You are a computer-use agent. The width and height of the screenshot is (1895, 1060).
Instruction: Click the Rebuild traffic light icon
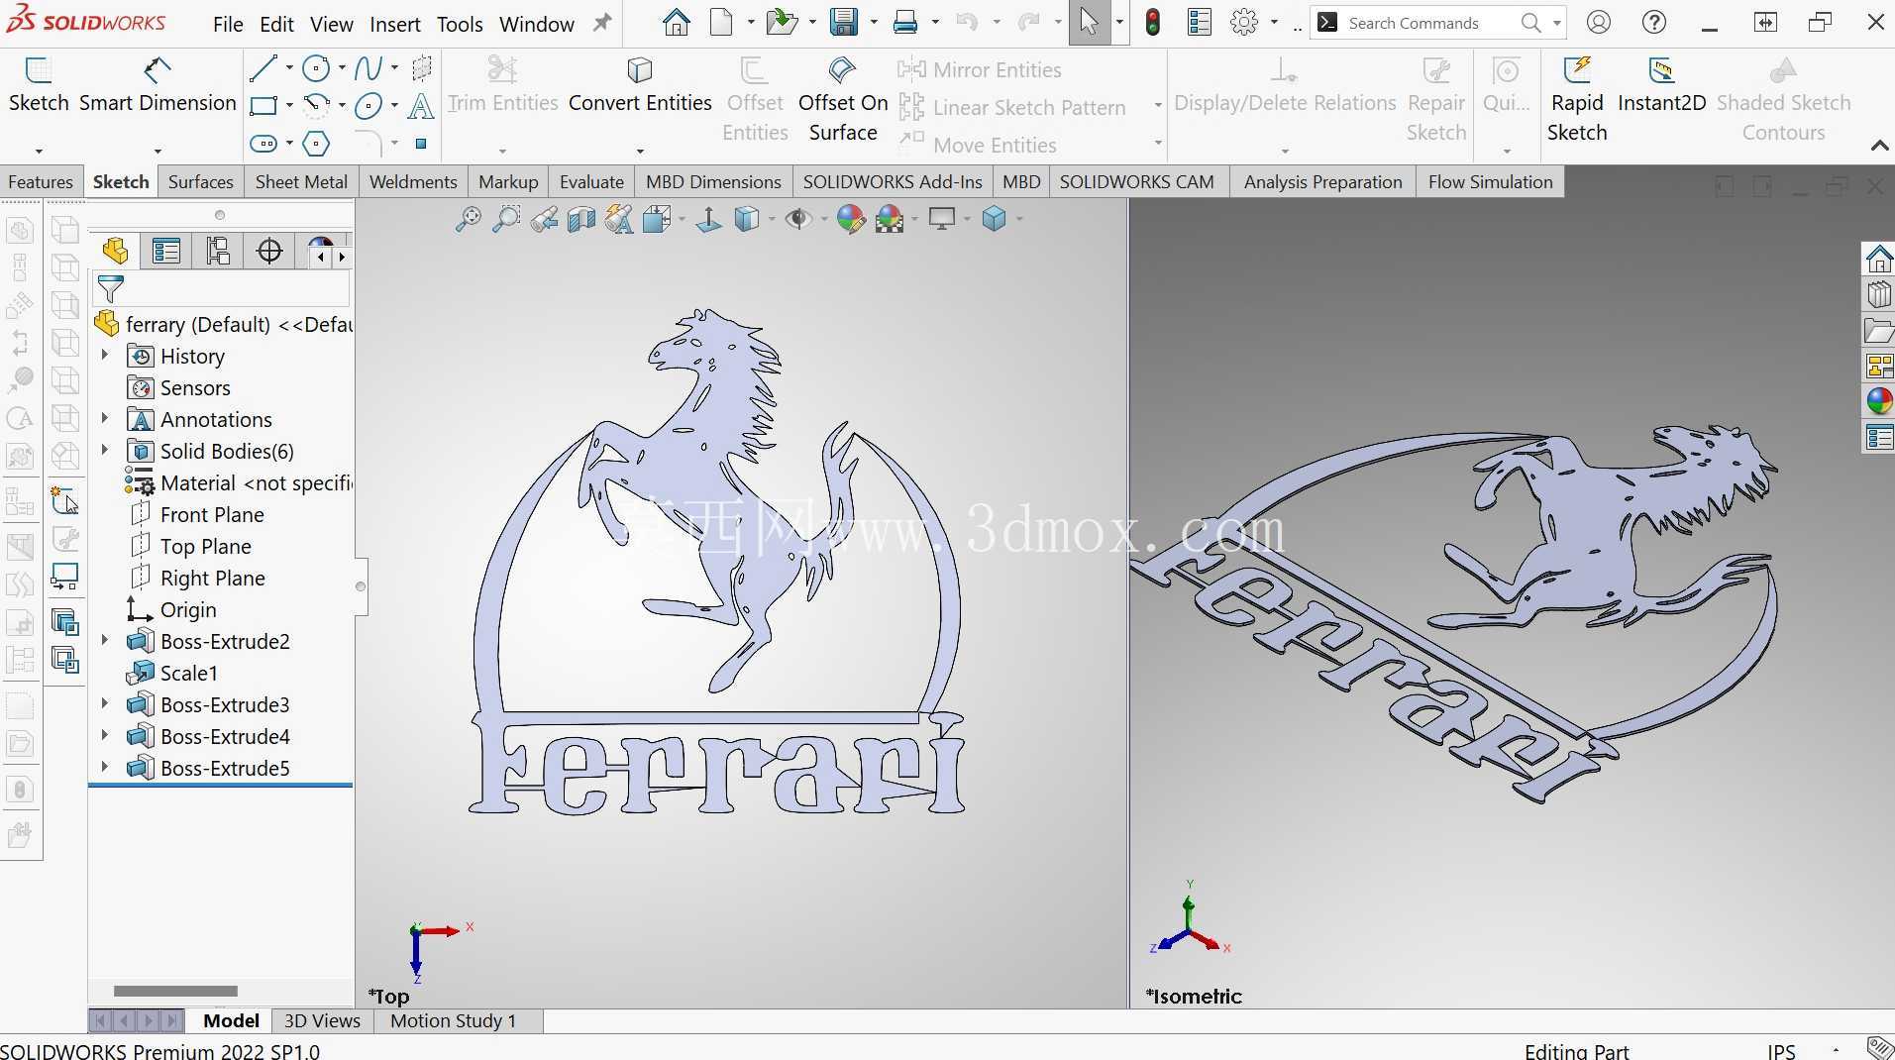[x=1152, y=22]
